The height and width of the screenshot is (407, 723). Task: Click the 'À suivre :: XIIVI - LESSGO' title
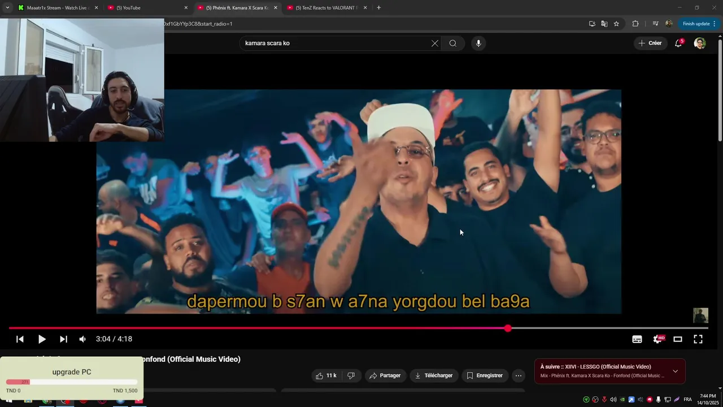595,367
